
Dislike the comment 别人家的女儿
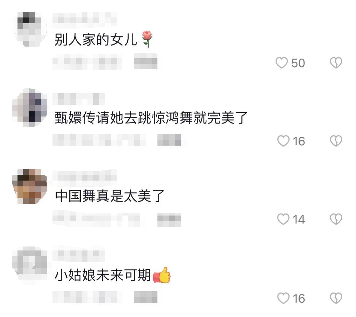pos(336,63)
